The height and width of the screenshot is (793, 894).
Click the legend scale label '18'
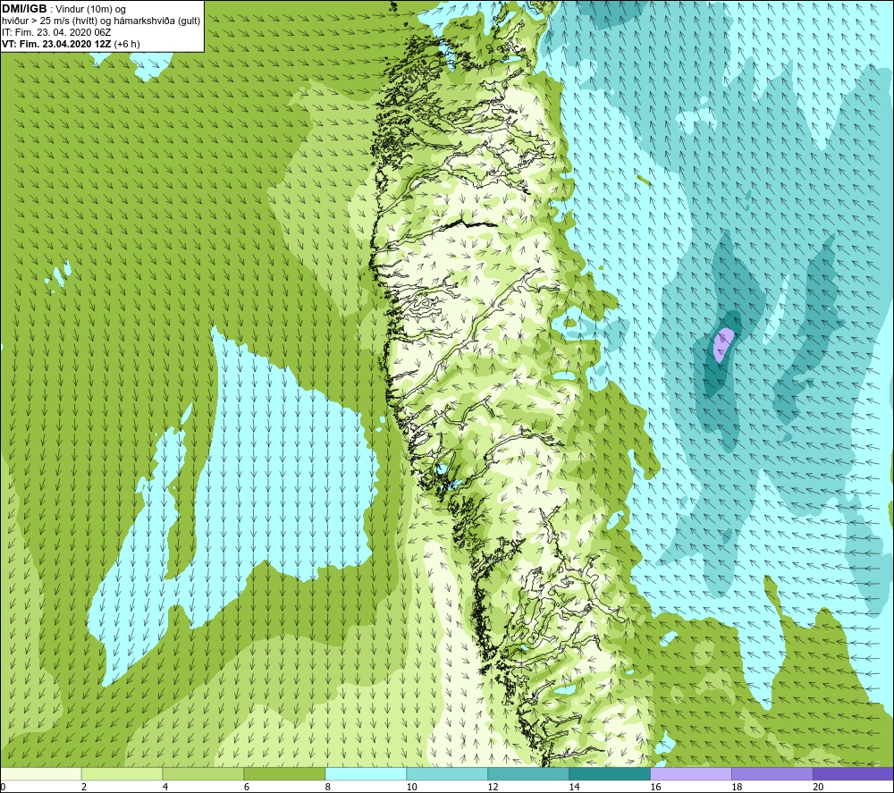tap(737, 787)
